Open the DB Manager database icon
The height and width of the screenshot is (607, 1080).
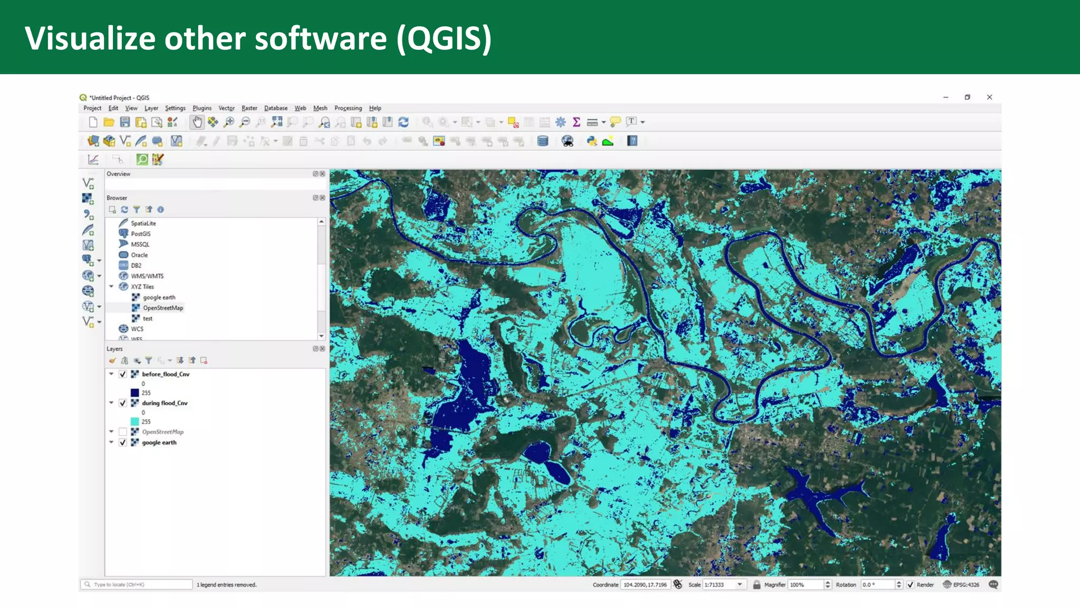(x=543, y=141)
